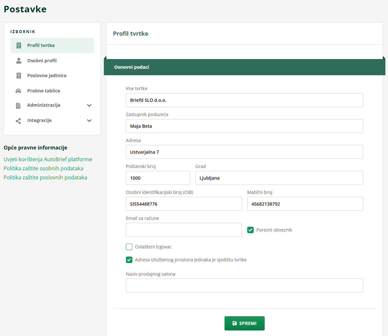Expand the Administracija submenu chevron
Viewport: 388px width, 336px height.
(89, 105)
